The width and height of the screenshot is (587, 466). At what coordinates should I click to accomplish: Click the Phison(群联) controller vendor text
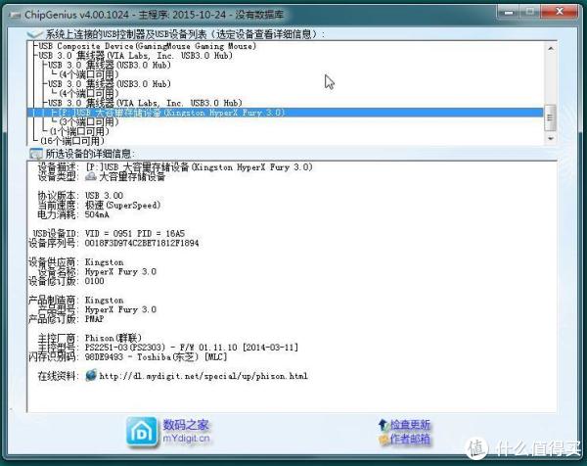[x=113, y=338]
